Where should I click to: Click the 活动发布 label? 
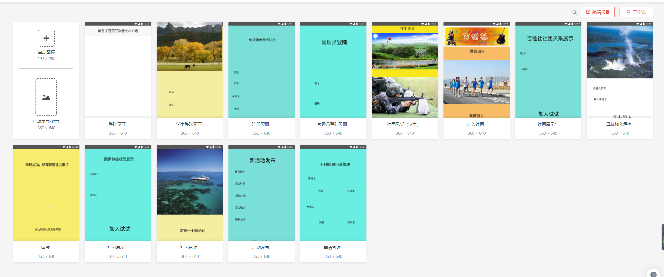[261, 248]
